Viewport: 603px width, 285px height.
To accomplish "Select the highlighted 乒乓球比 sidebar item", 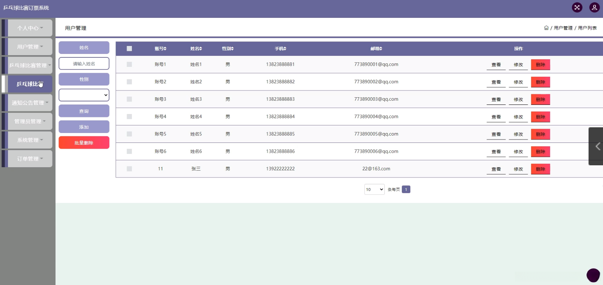I will (x=30, y=84).
